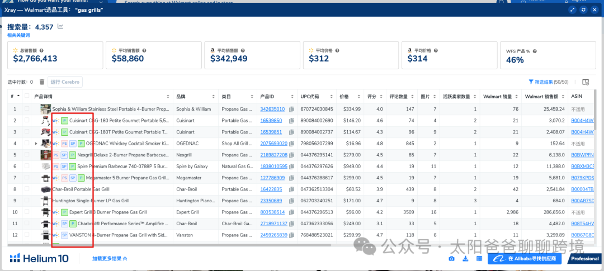Viewport: 604px width, 271px height.
Task: Open spreadsheet grid icon in footer
Action: (479, 259)
